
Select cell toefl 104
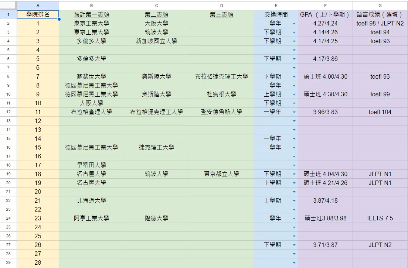coord(380,112)
